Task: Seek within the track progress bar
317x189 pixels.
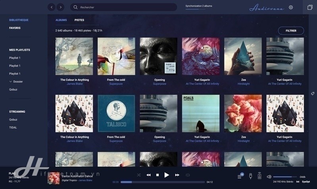Action: 163,182
